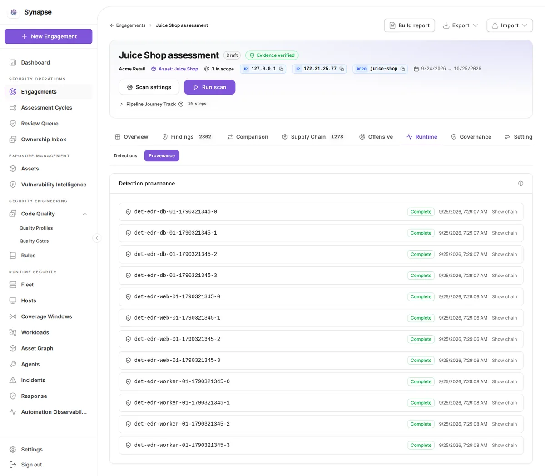Click the Response shield icon
The width and height of the screenshot is (545, 476).
click(x=13, y=396)
